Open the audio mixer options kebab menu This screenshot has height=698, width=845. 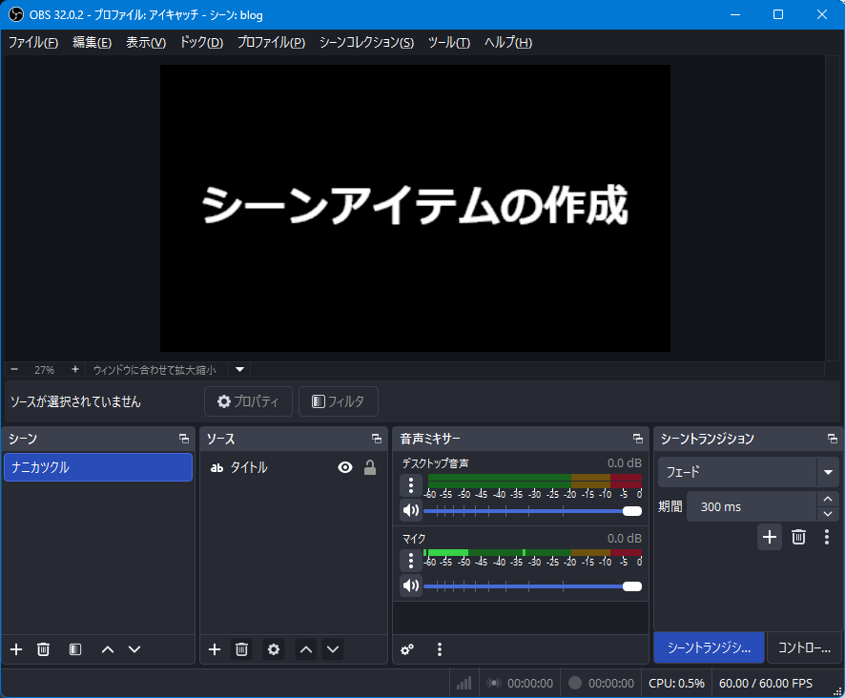pos(439,649)
